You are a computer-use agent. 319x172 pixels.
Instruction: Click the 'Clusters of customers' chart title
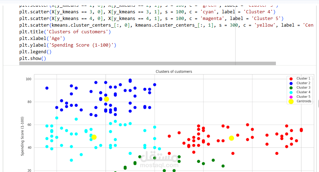(174, 71)
